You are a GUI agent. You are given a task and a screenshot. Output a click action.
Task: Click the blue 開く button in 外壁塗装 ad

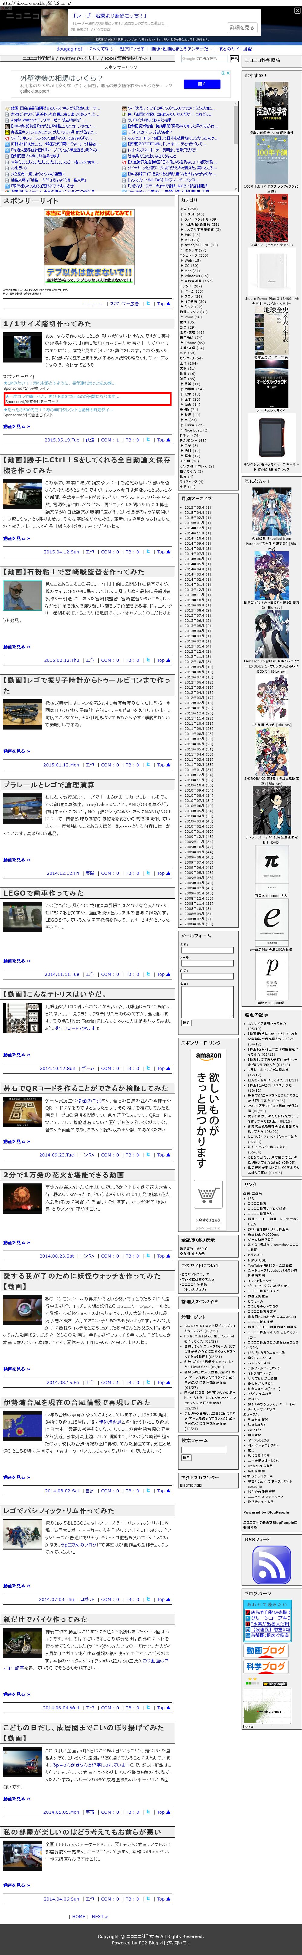(x=202, y=84)
